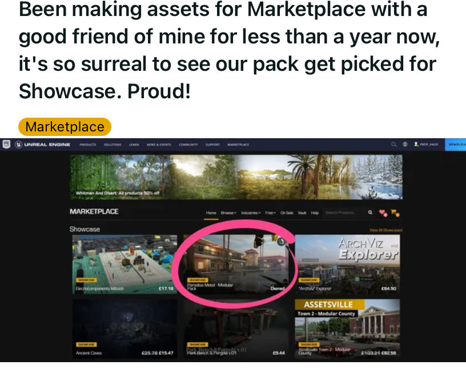
Task: Click the View All Showcased link
Action: pyautogui.click(x=385, y=230)
